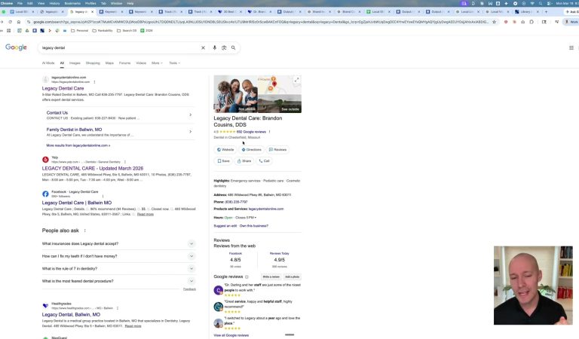579x339 pixels.
Task: Clear the search box with the X icon
Action: [203, 47]
